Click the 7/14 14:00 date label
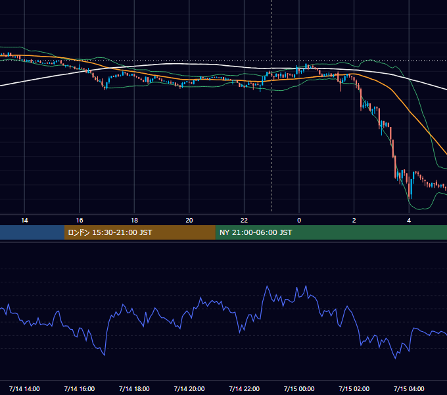The height and width of the screenshot is (395, 447). pyautogui.click(x=24, y=388)
